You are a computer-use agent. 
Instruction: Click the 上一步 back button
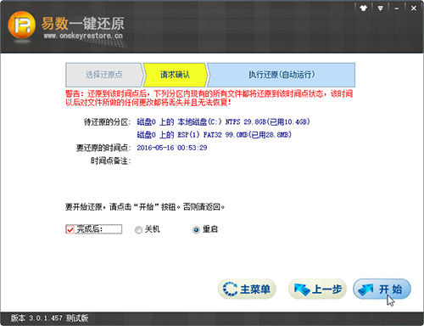(317, 289)
